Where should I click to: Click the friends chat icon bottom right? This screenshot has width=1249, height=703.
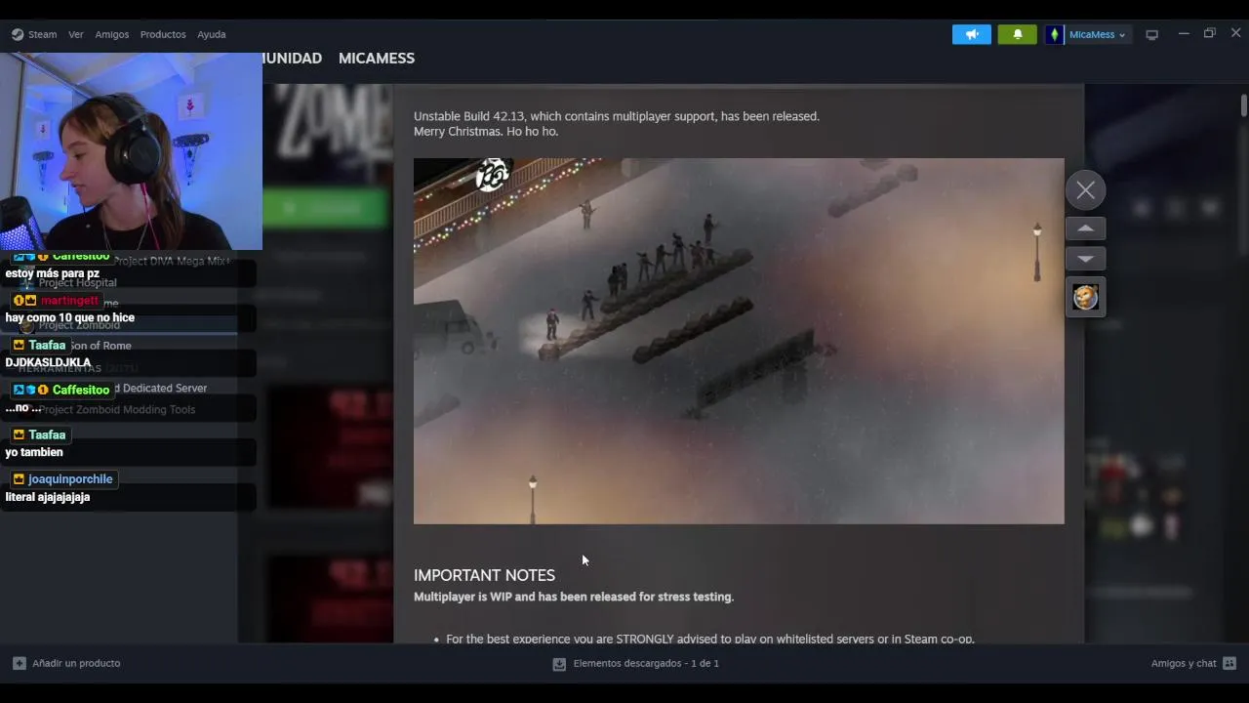1229,663
